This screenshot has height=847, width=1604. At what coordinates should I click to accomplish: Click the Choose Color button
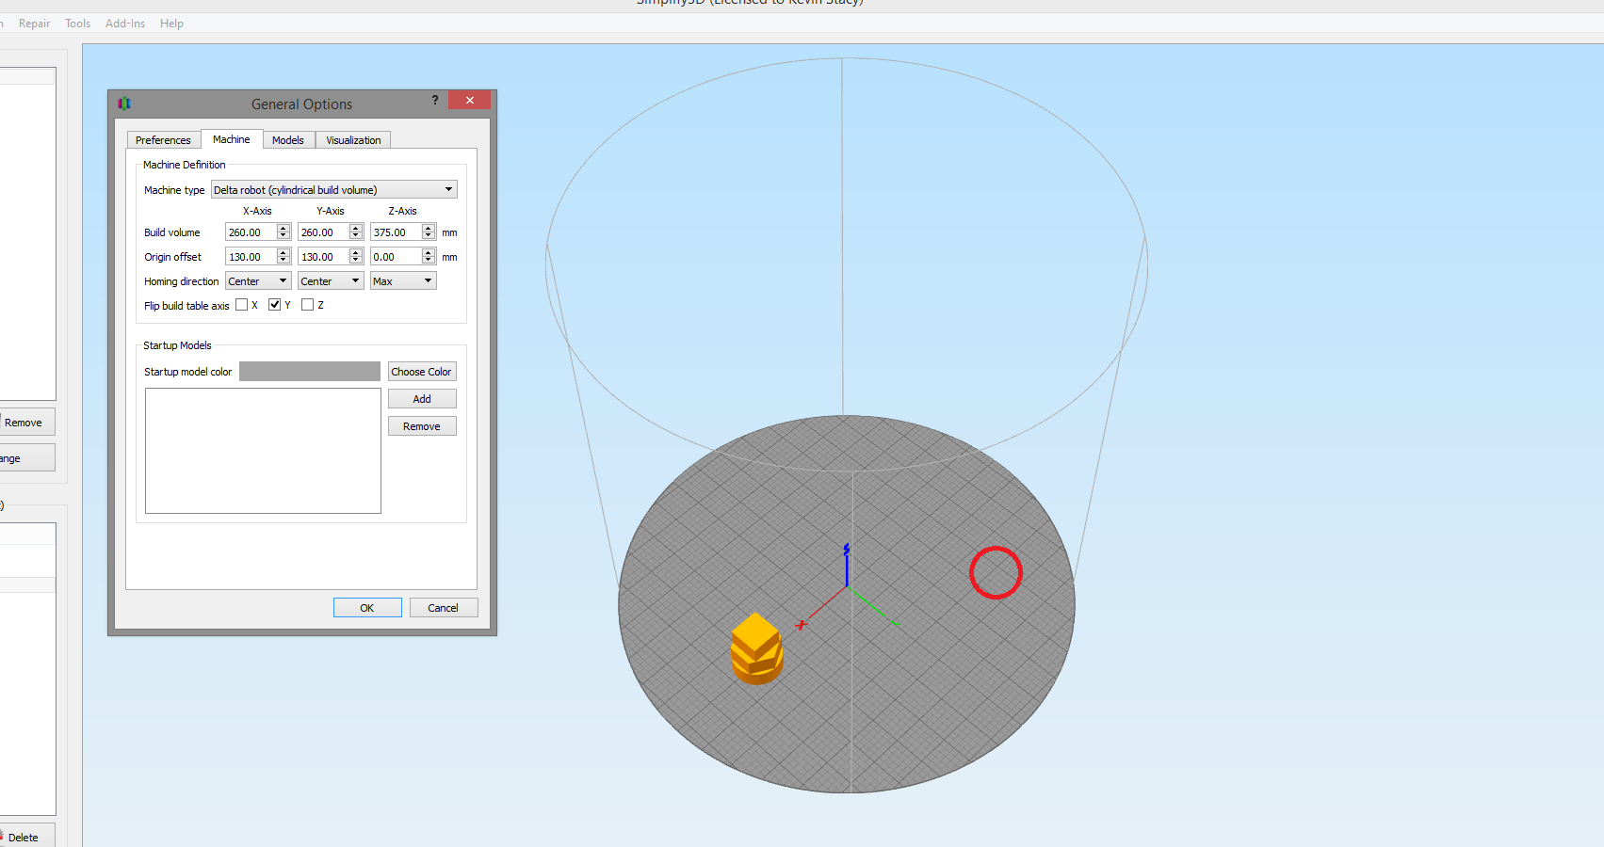(421, 372)
